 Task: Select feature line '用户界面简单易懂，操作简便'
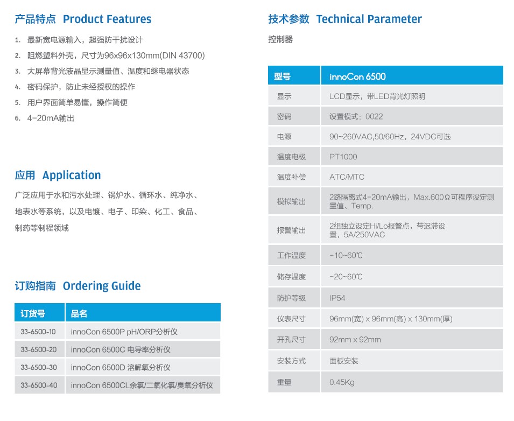[77, 103]
